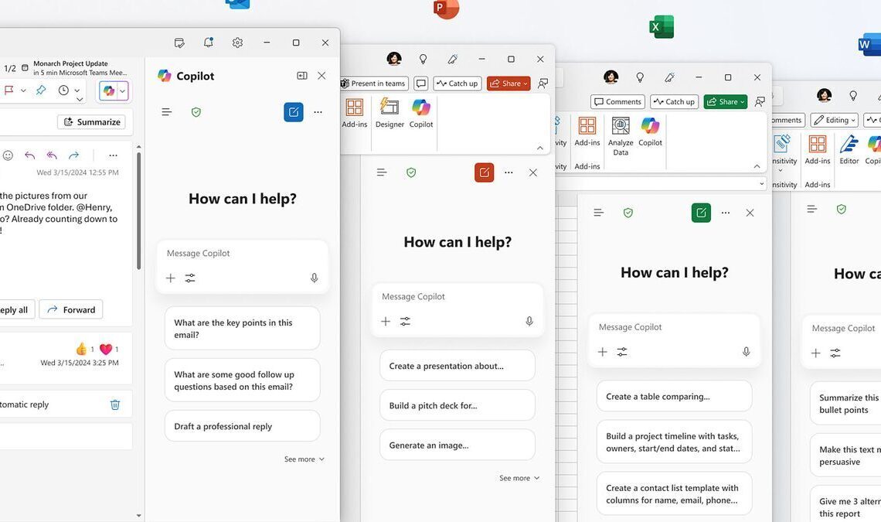This screenshot has height=522, width=881.
Task: Open Outlook notification bell icon
Action: pos(209,43)
